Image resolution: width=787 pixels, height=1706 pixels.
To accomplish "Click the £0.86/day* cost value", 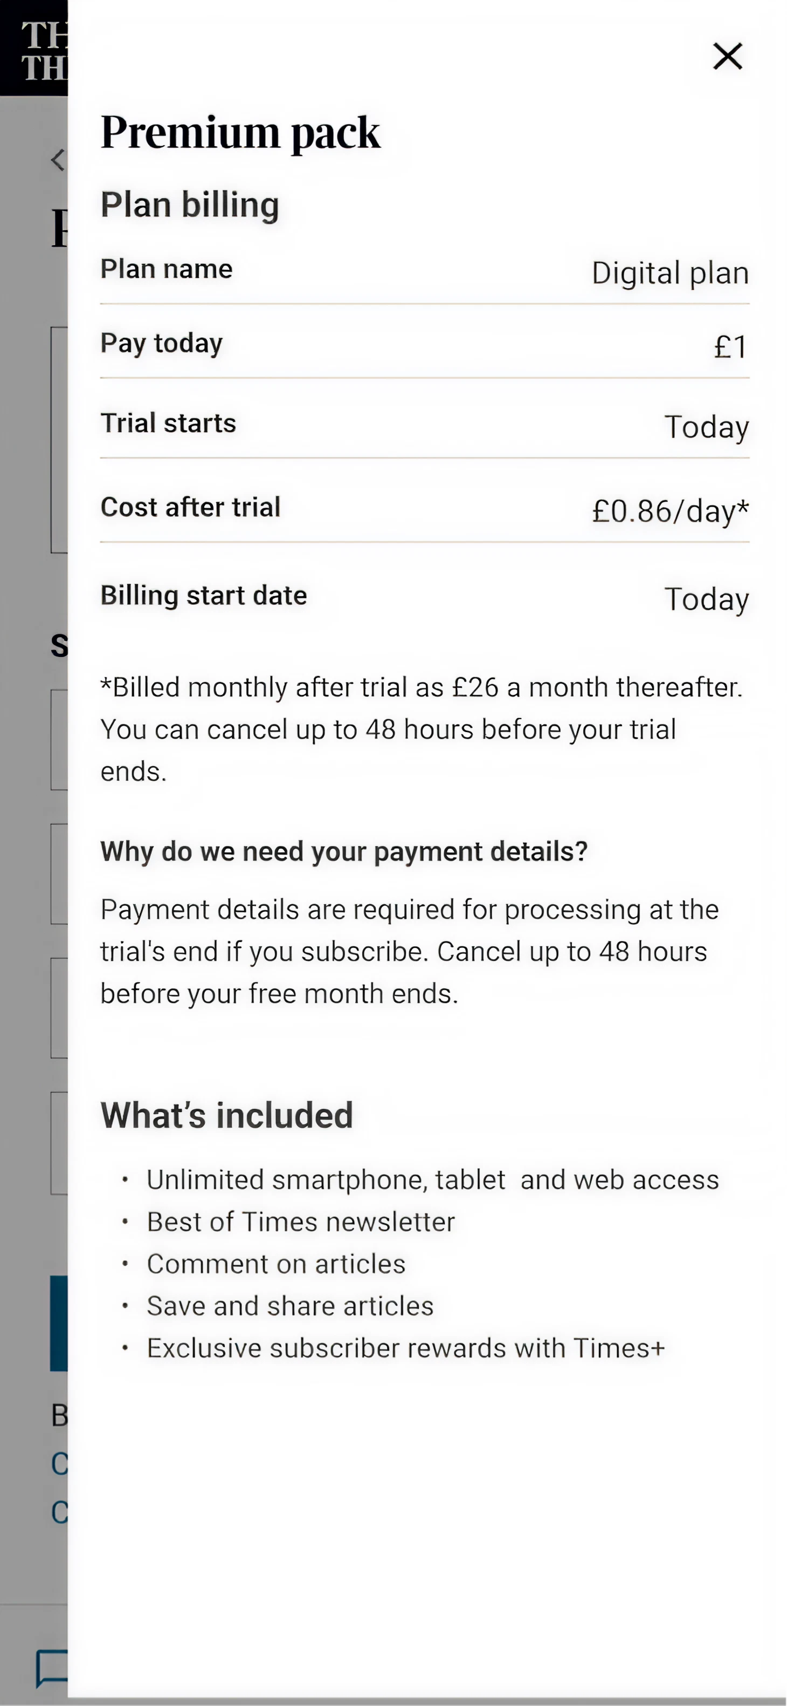I will coord(670,510).
